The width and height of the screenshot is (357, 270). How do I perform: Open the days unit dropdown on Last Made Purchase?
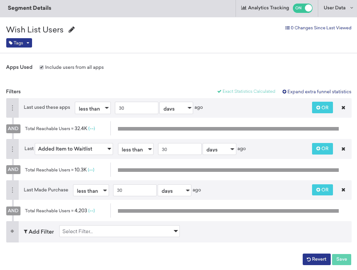(x=174, y=190)
